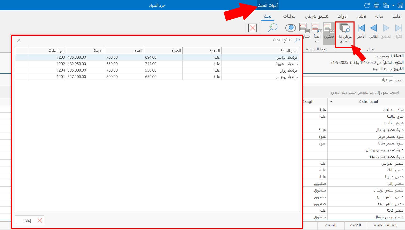
Task: Click the red X icon in search ribbon
Action: tap(252, 28)
